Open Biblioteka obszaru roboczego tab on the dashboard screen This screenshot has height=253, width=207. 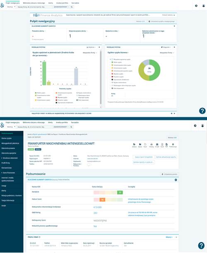click(x=34, y=3)
